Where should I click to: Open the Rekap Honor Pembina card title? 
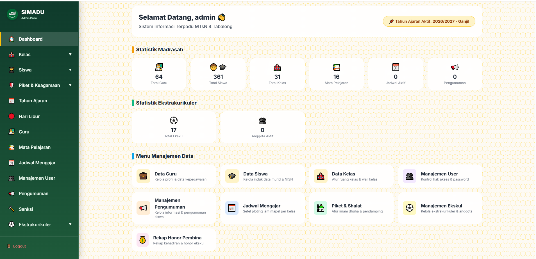coord(177,238)
